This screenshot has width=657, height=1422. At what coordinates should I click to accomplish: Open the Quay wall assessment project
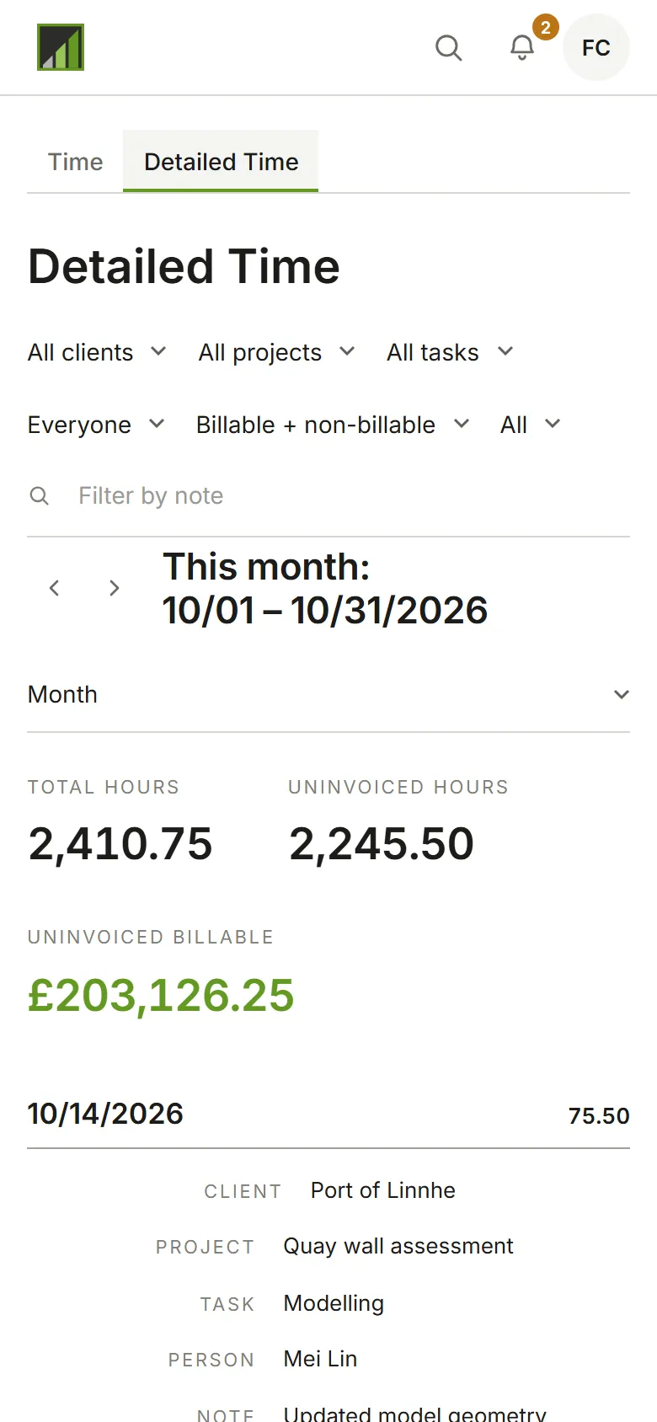point(398,1246)
